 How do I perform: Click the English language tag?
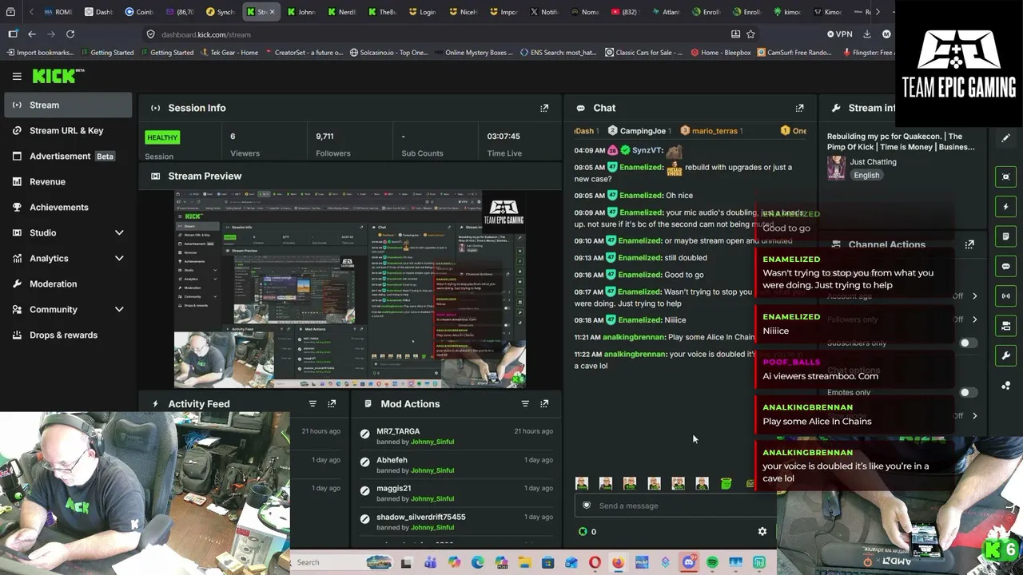[866, 176]
